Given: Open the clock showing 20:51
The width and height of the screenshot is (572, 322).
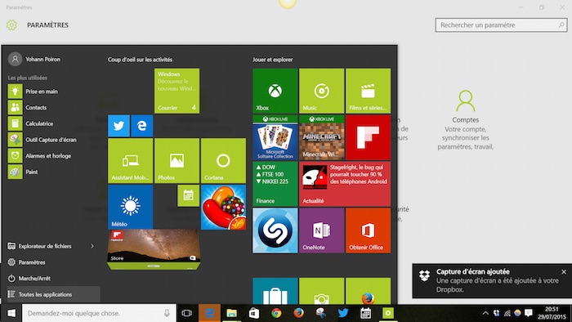Looking at the screenshot, I should [552, 313].
